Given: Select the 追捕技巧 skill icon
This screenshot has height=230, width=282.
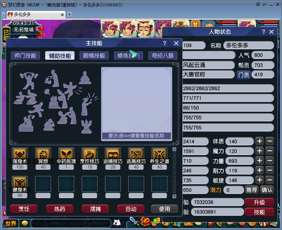Looking at the screenshot, I should (113, 154).
